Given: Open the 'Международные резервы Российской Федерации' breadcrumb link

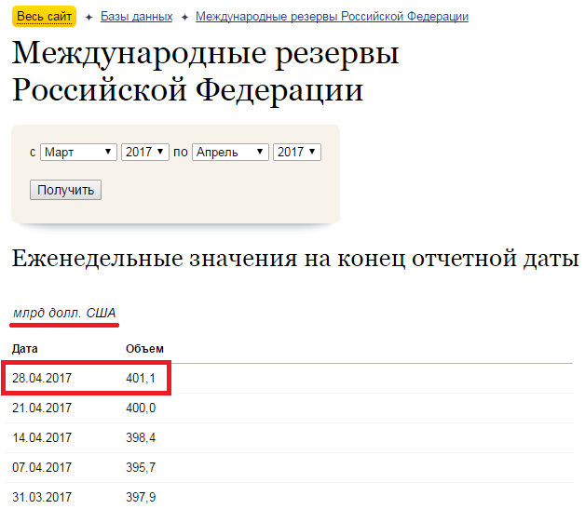Looking at the screenshot, I should coord(332,17).
